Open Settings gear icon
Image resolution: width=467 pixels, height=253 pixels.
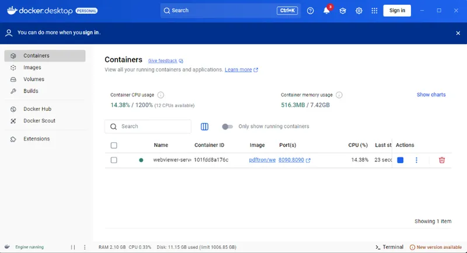(359, 10)
